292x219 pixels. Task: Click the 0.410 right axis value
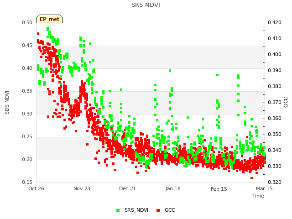275,38
